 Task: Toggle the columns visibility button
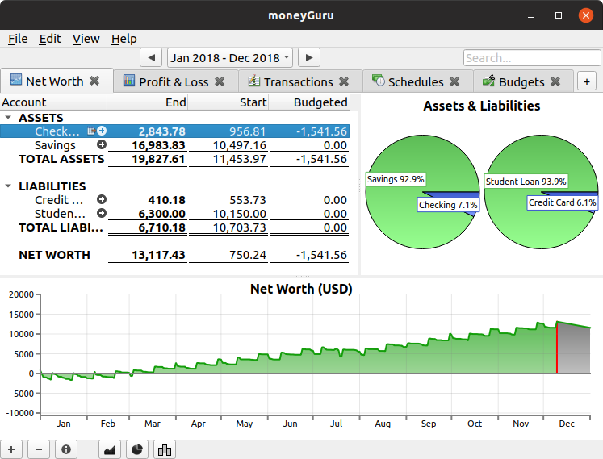click(165, 449)
